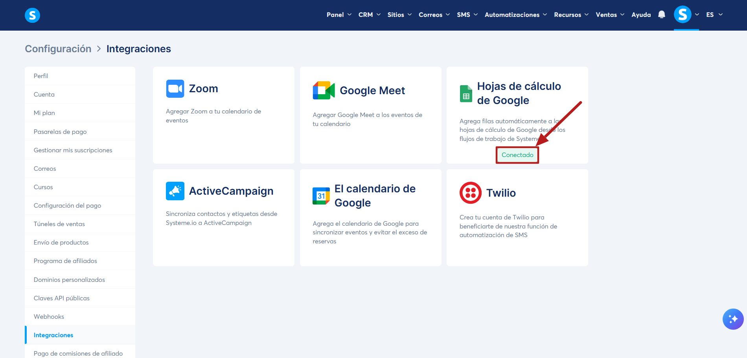Open the notifications bell
Viewport: 747px width, 358px height.
coord(662,15)
